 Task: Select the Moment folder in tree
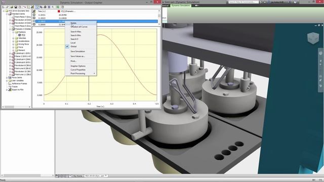point(21,50)
